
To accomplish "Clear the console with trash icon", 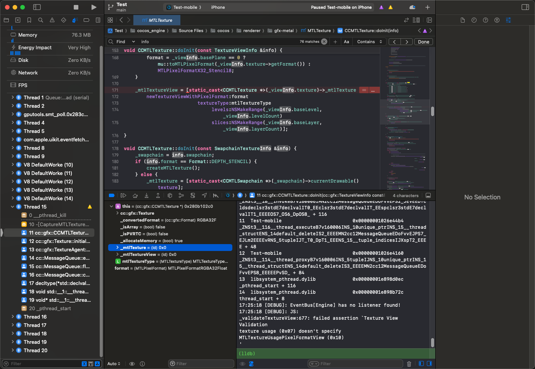I will 409,364.
